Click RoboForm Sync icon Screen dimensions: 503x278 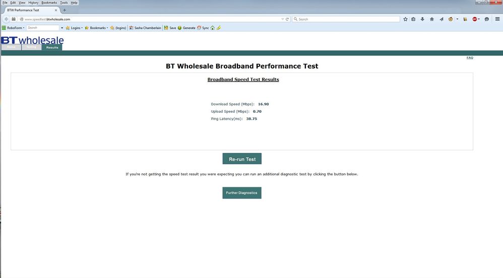[x=203, y=28]
